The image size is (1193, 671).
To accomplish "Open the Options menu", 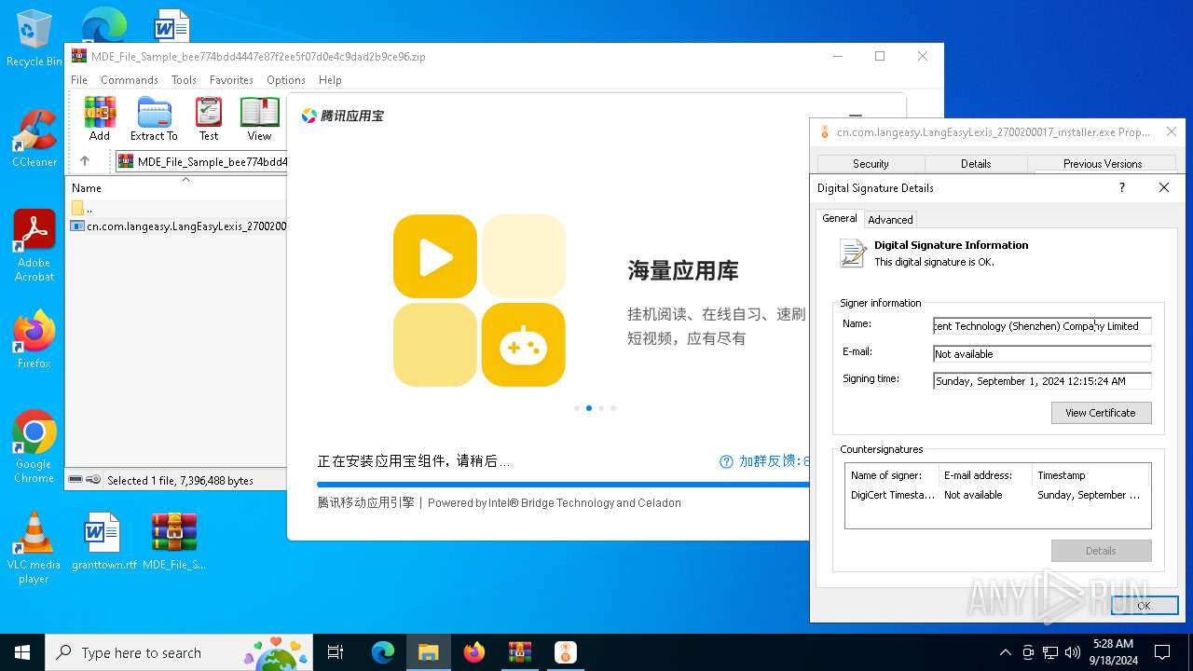I will point(286,80).
